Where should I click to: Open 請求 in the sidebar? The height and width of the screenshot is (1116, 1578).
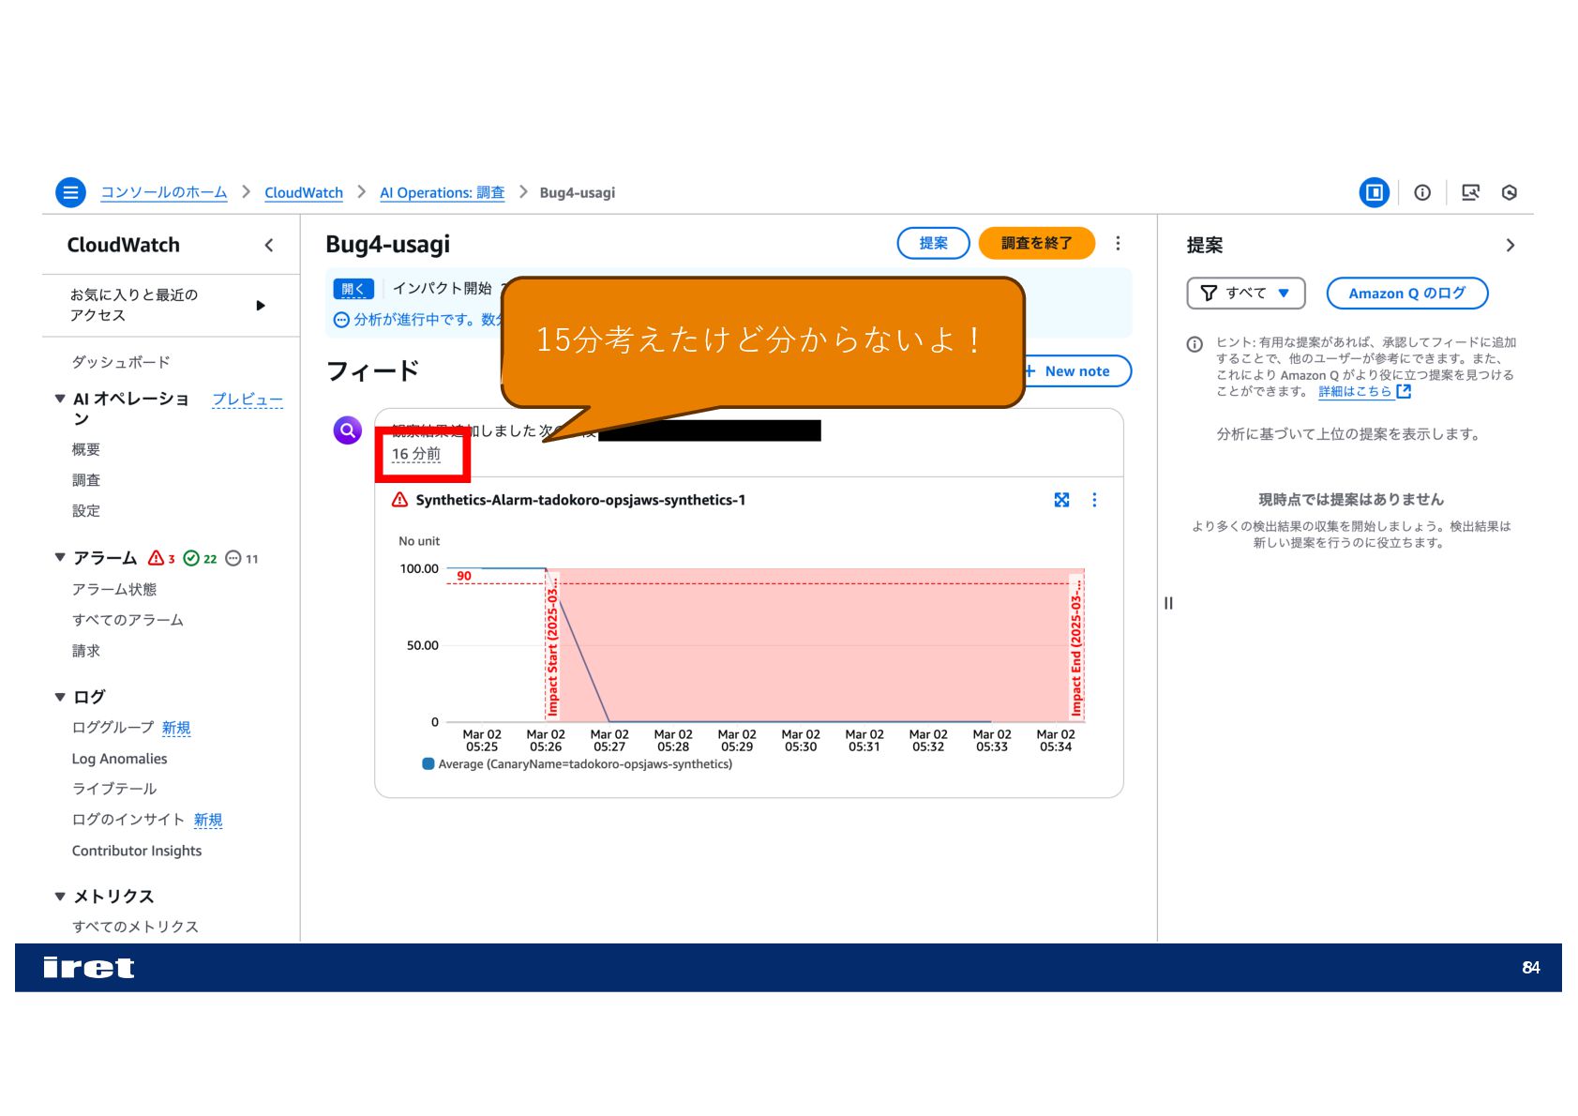tap(86, 651)
